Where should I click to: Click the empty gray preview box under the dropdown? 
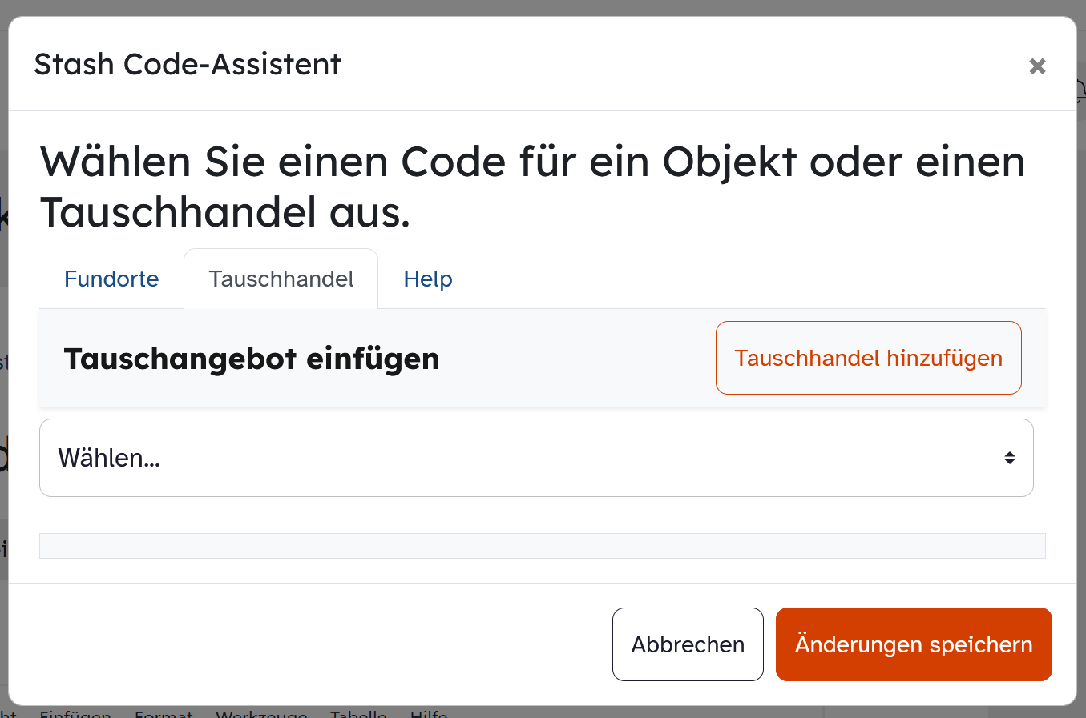[542, 546]
